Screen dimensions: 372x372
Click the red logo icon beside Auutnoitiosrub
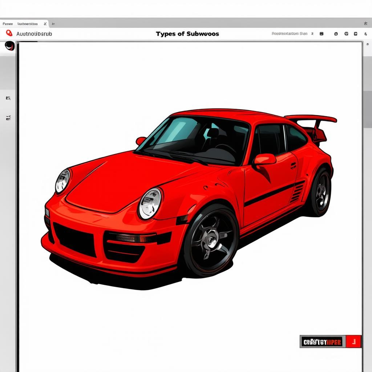9,33
